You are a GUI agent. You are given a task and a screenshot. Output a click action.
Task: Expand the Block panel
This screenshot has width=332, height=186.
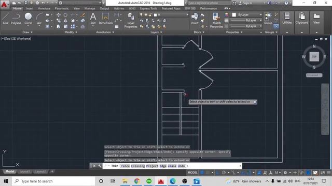pos(199,32)
